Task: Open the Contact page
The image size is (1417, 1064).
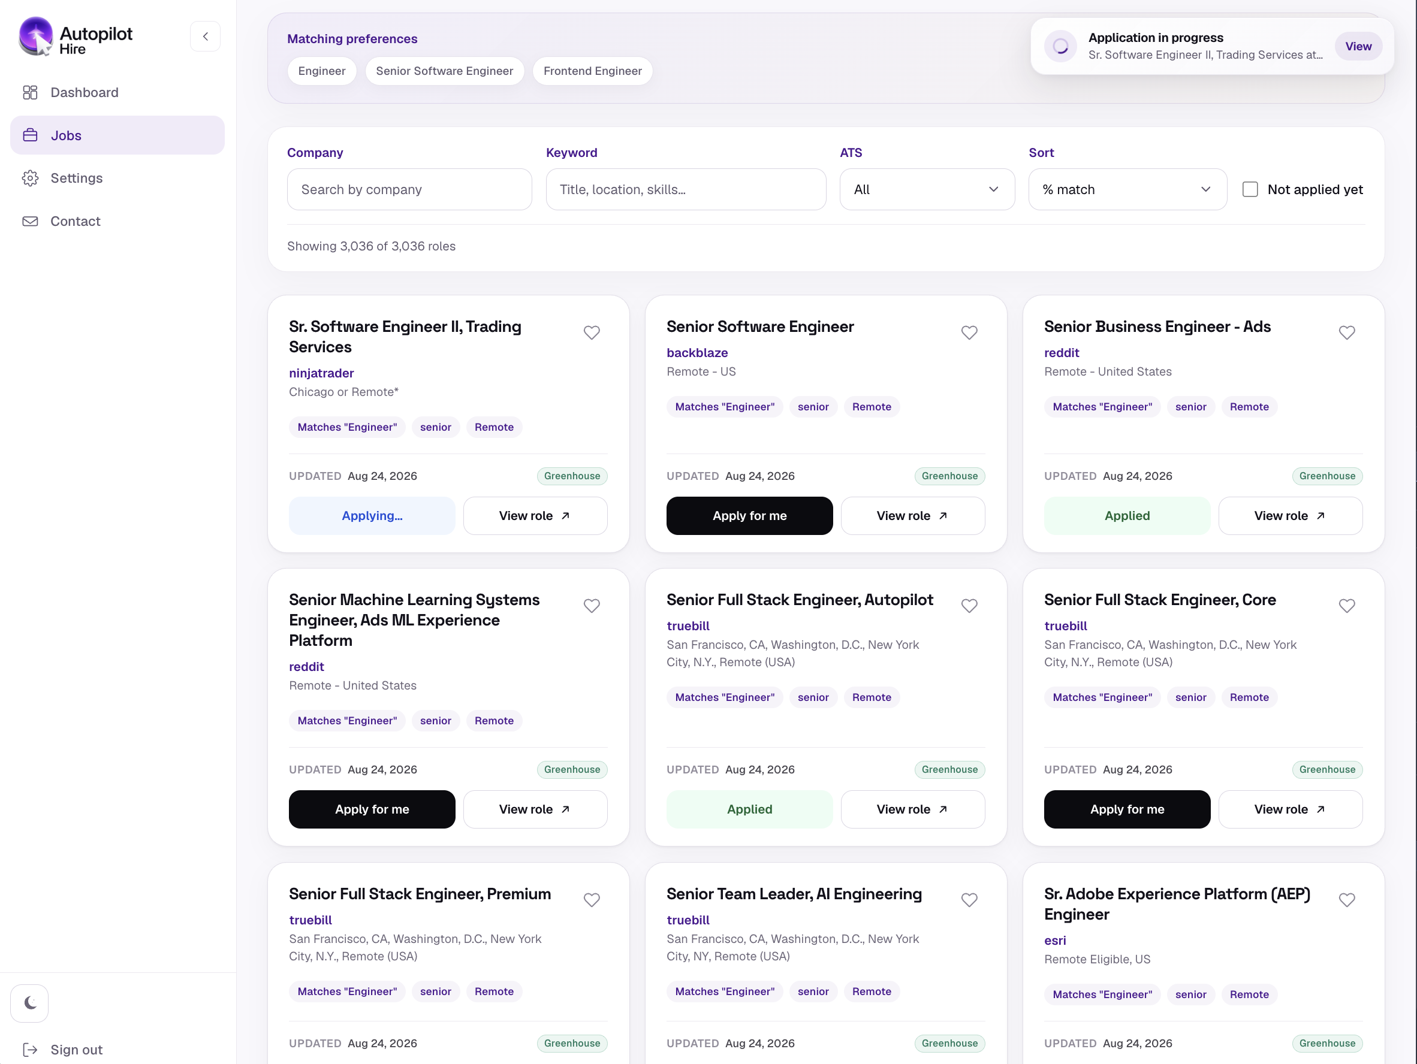Action: pyautogui.click(x=117, y=221)
